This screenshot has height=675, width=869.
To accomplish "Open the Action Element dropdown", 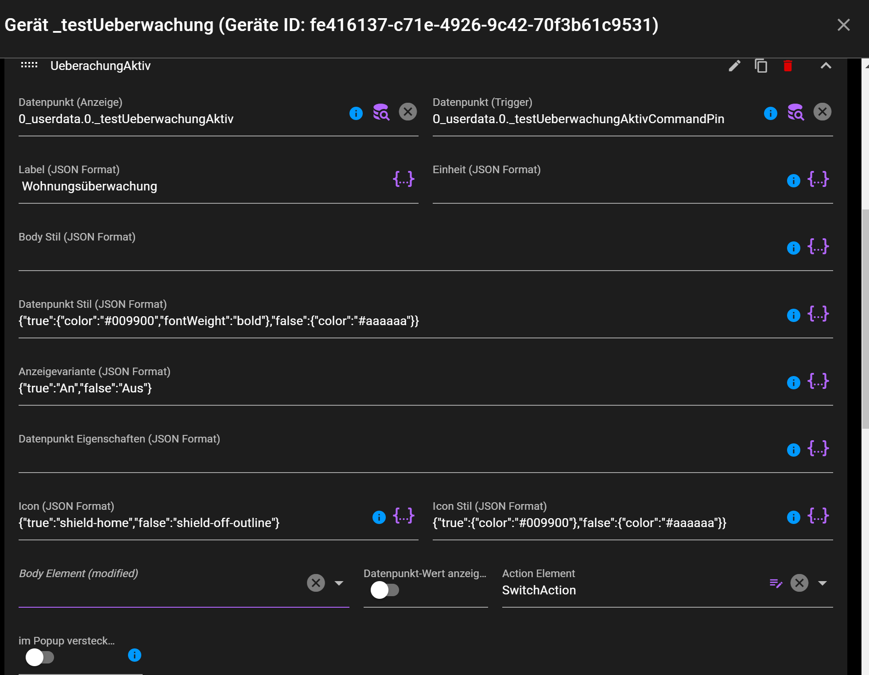I will (822, 583).
